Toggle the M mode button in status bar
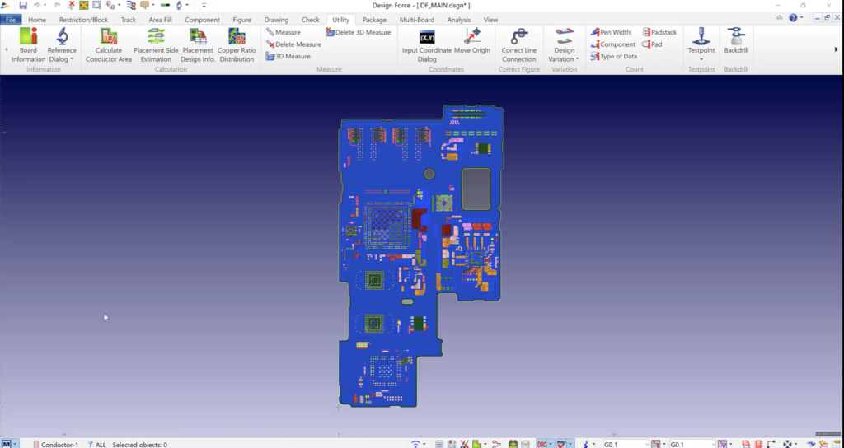The image size is (844, 448). pyautogui.click(x=7, y=444)
